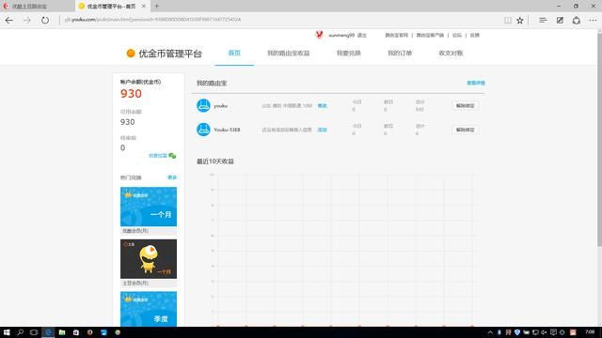Click 解除绑定 button for youku router
This screenshot has width=602, height=338.
tap(465, 105)
